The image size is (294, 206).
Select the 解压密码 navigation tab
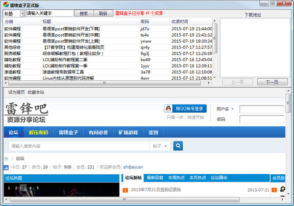click(x=38, y=133)
